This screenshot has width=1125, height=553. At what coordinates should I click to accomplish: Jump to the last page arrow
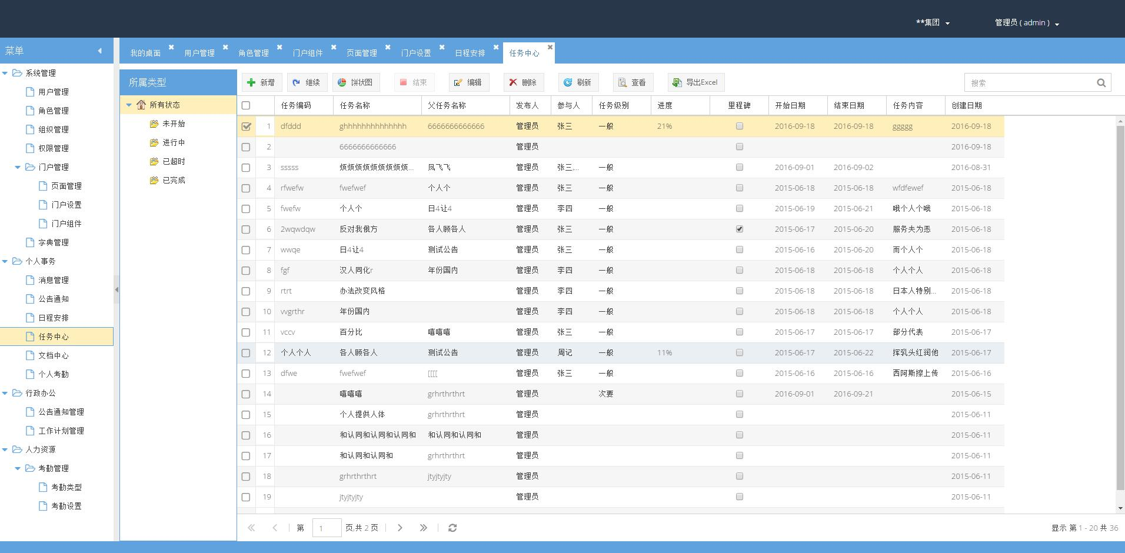click(423, 528)
